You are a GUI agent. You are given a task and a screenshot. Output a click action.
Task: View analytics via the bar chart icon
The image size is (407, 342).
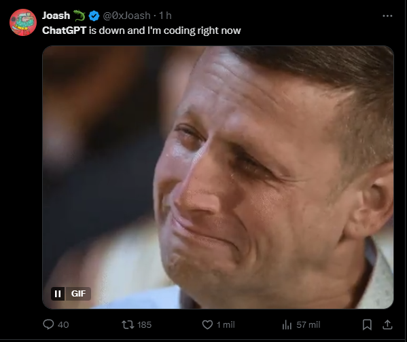click(287, 324)
